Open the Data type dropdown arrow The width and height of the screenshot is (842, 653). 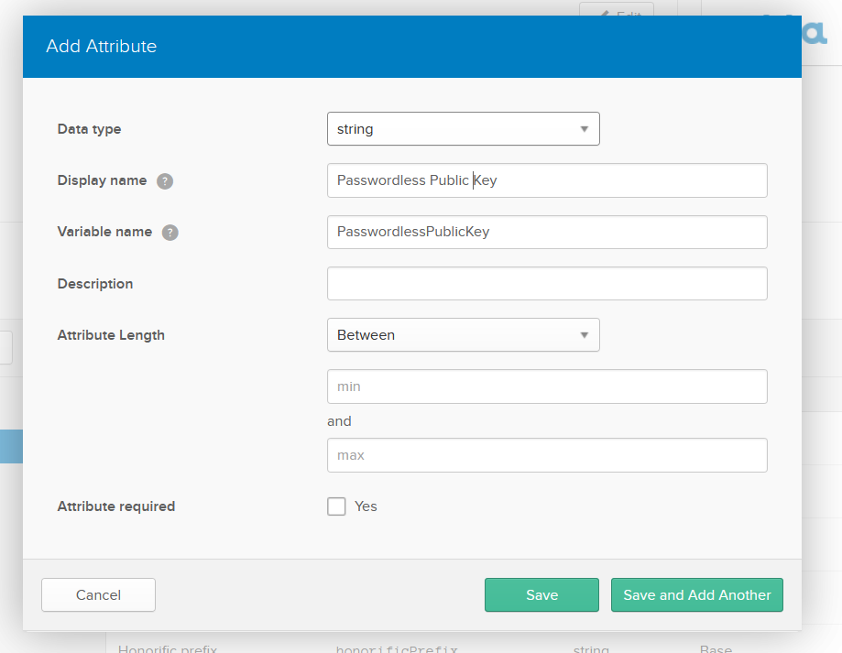[584, 129]
